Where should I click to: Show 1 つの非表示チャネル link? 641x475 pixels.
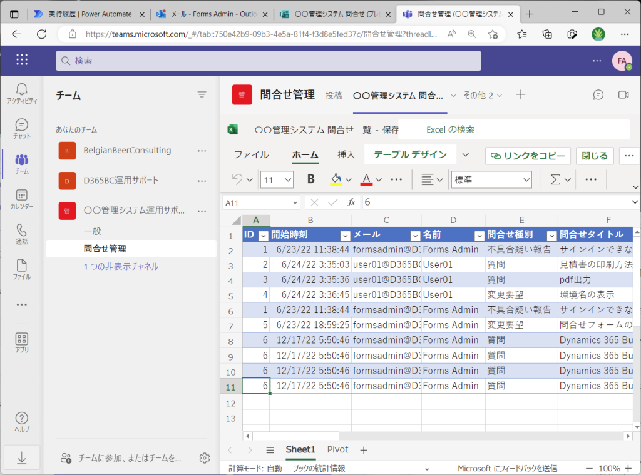(121, 266)
